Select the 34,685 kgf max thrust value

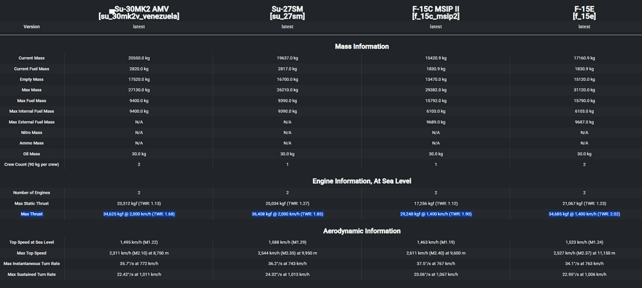click(584, 214)
